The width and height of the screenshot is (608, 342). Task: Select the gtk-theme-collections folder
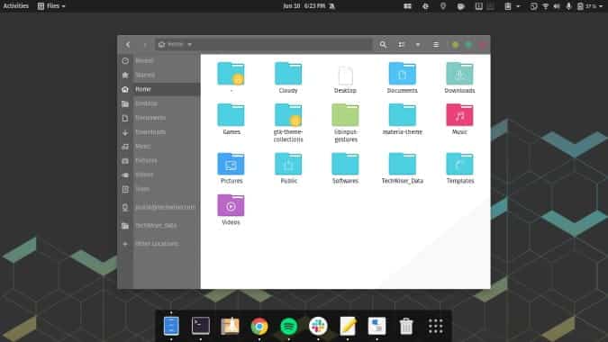click(x=288, y=122)
